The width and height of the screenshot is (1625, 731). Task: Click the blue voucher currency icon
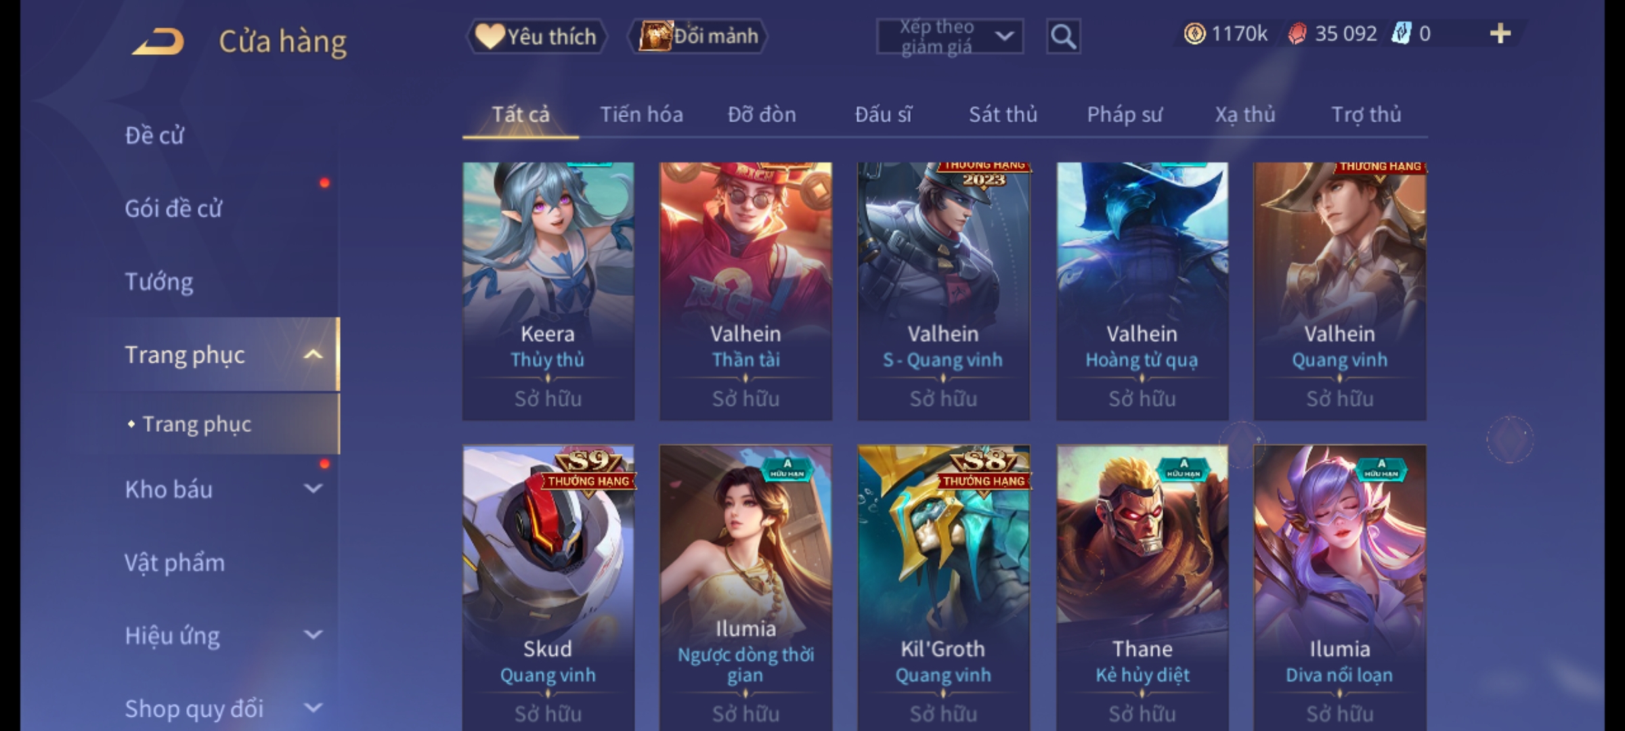1401,33
